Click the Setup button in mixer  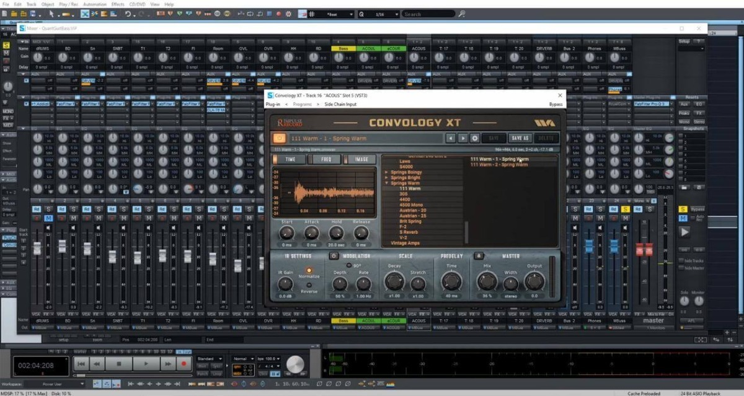coord(684,41)
